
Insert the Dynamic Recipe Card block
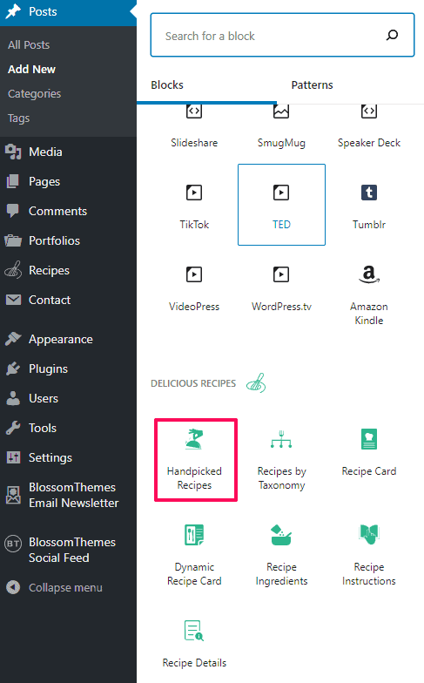(x=194, y=556)
